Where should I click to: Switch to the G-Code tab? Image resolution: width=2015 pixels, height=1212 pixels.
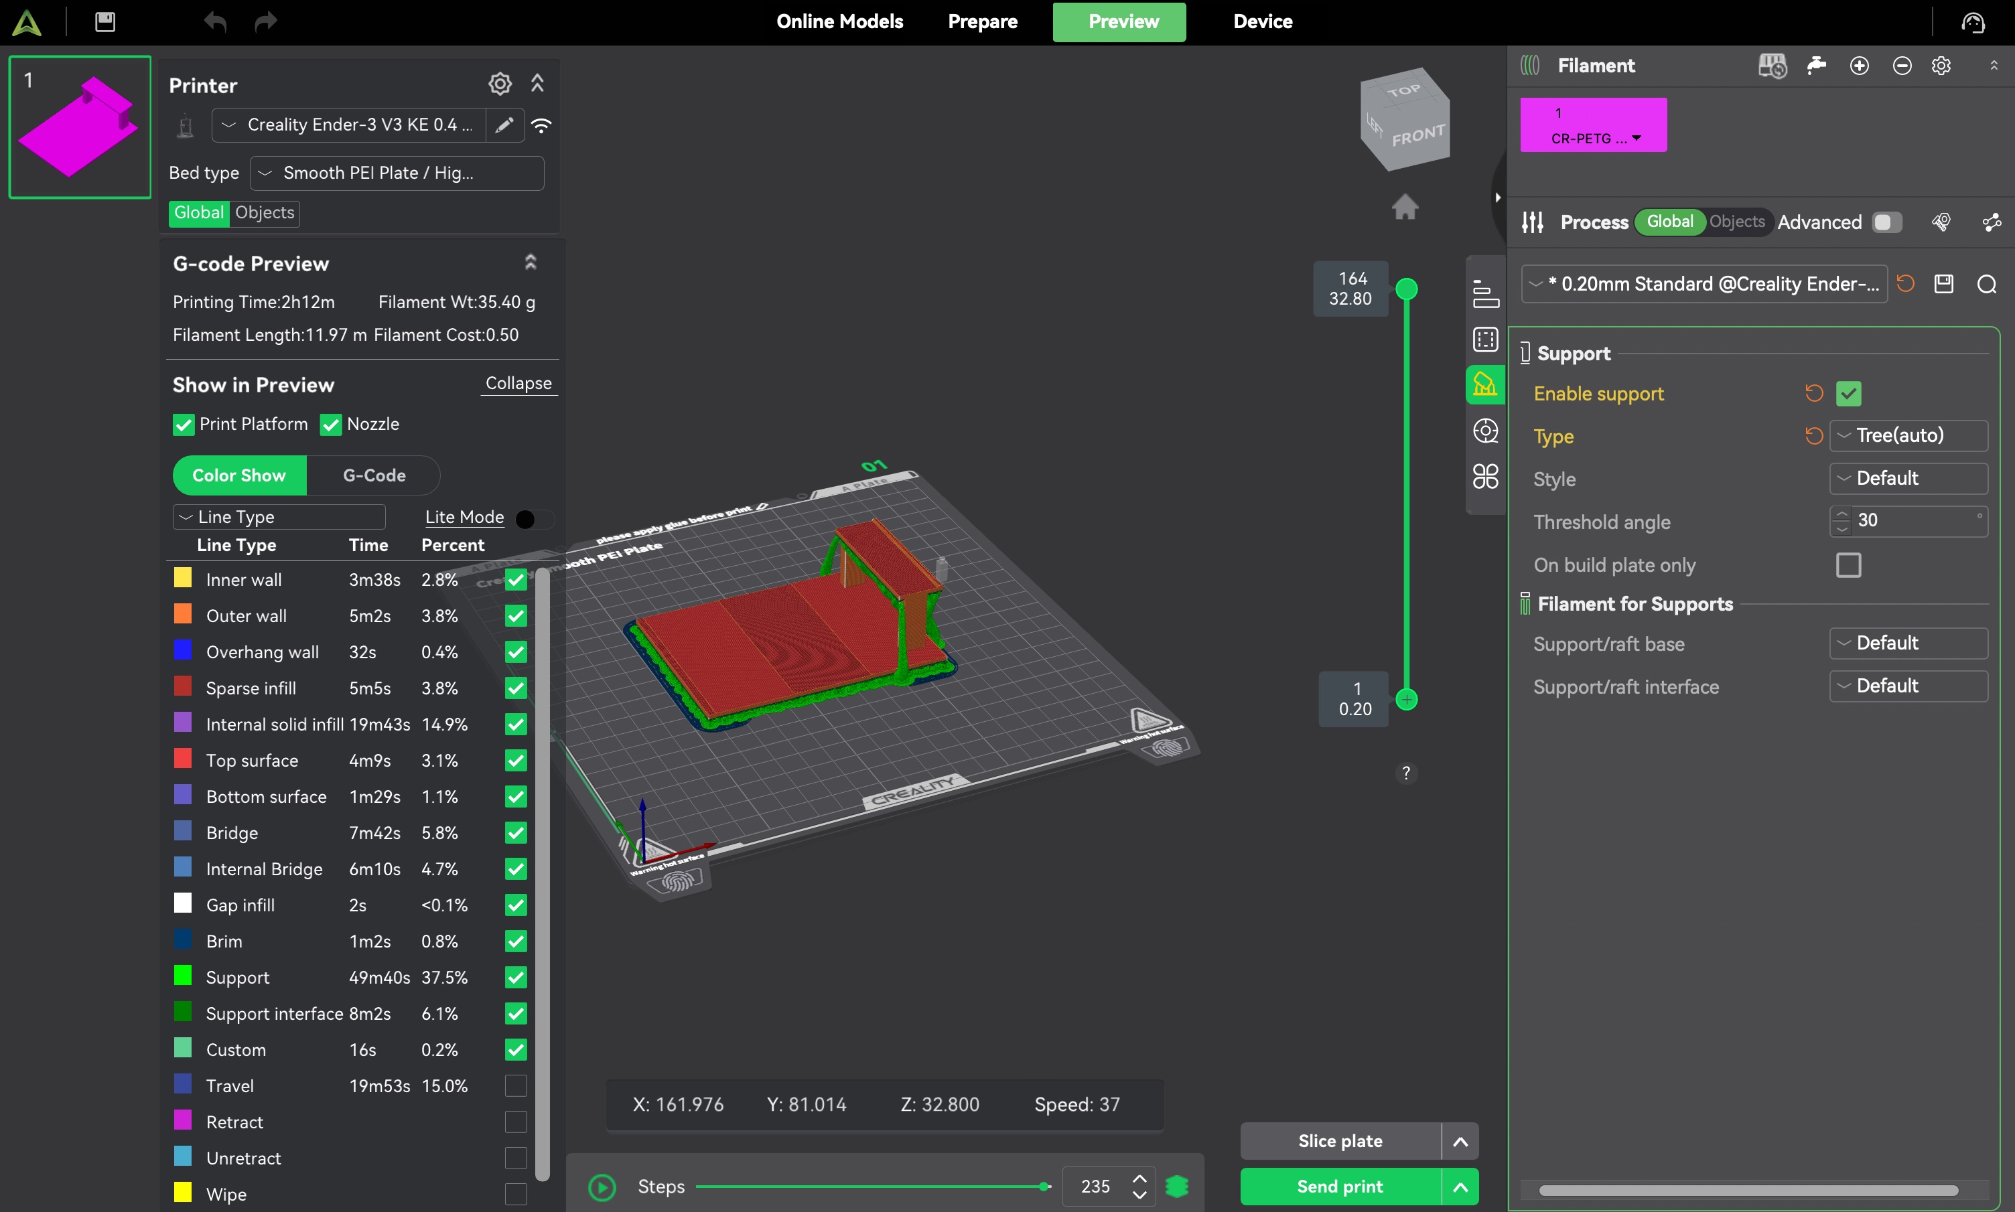tap(374, 475)
